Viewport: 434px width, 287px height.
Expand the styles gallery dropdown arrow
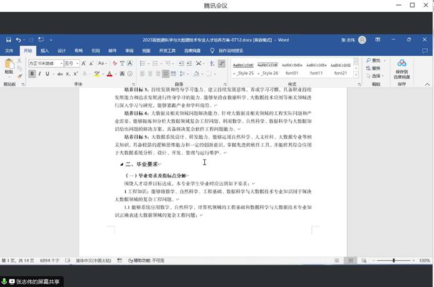pos(355,74)
